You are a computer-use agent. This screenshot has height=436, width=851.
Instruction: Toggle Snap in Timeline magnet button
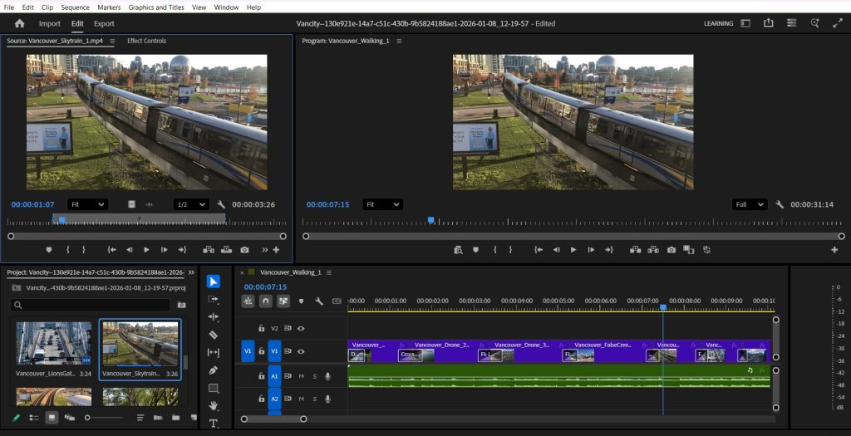tap(265, 301)
